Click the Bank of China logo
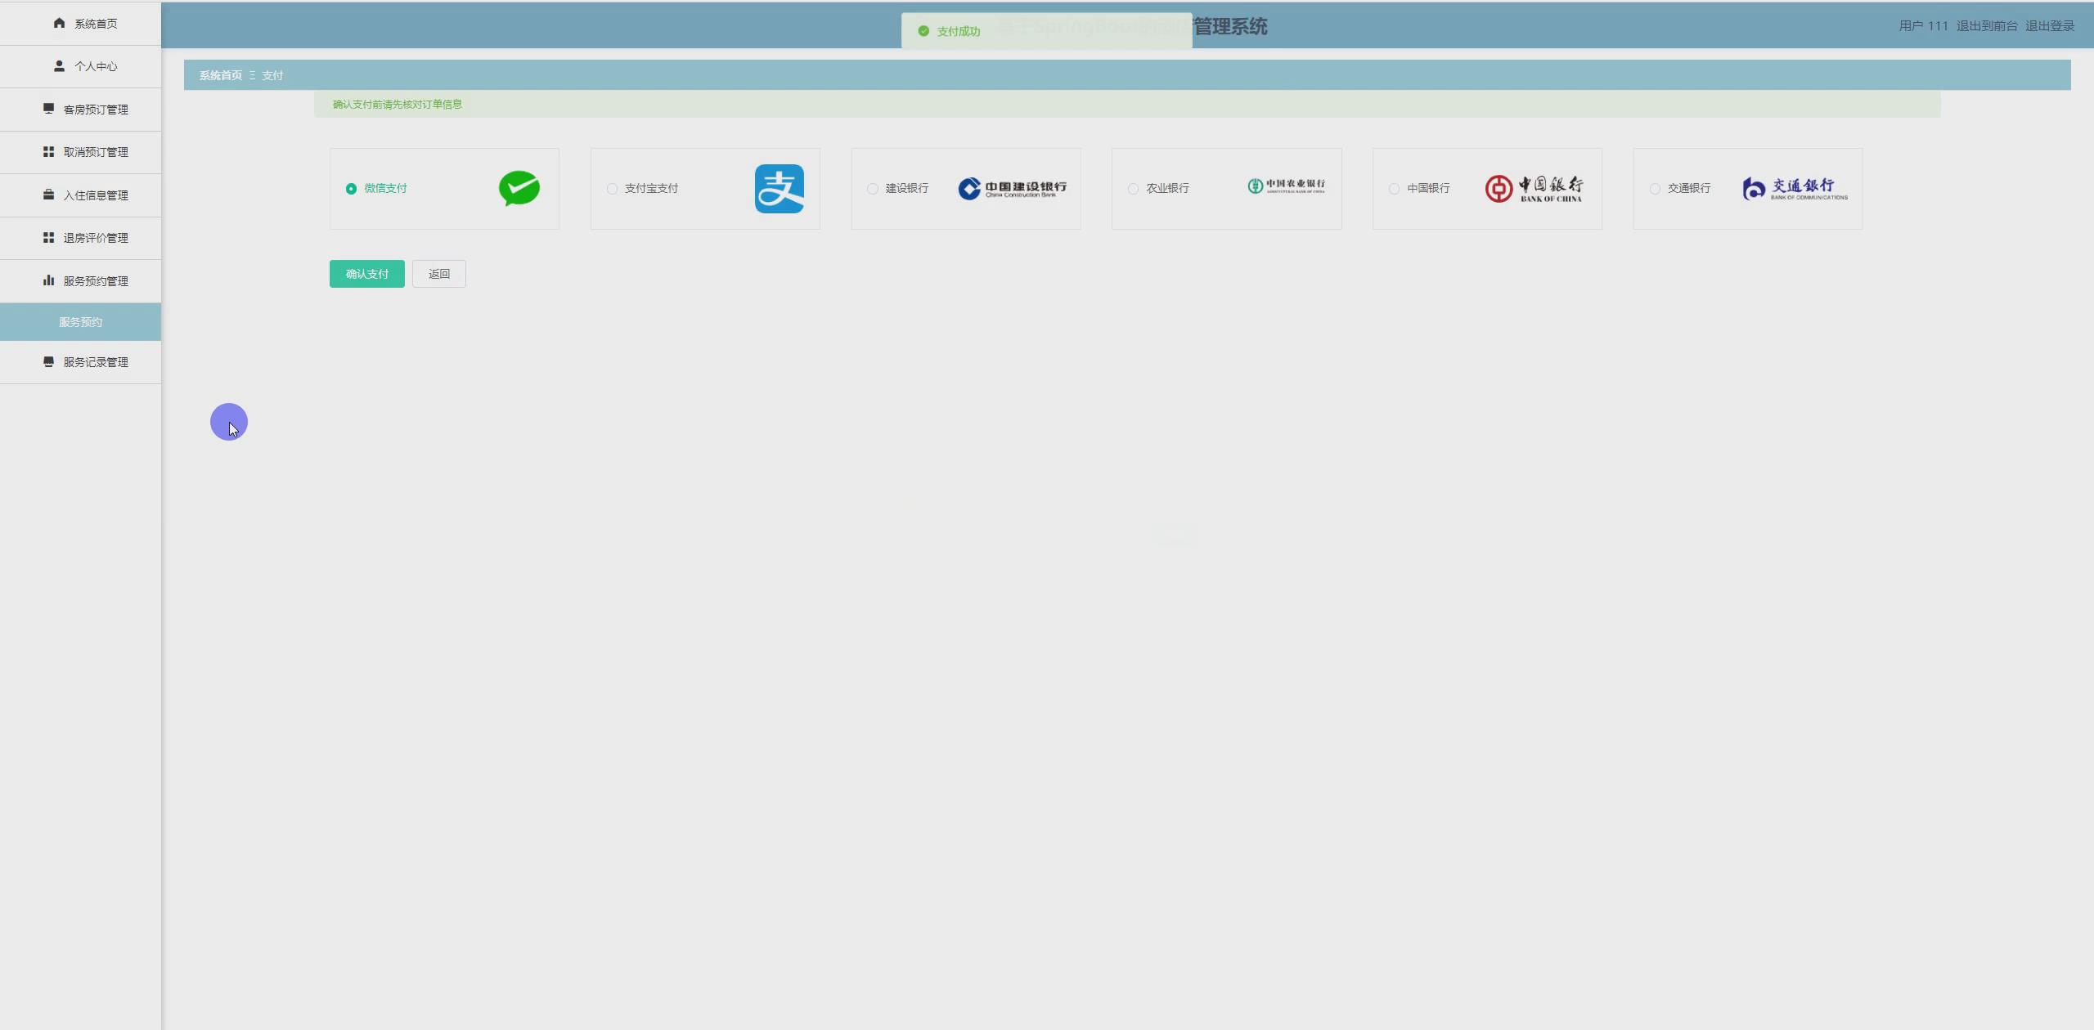This screenshot has width=2094, height=1030. [1533, 188]
